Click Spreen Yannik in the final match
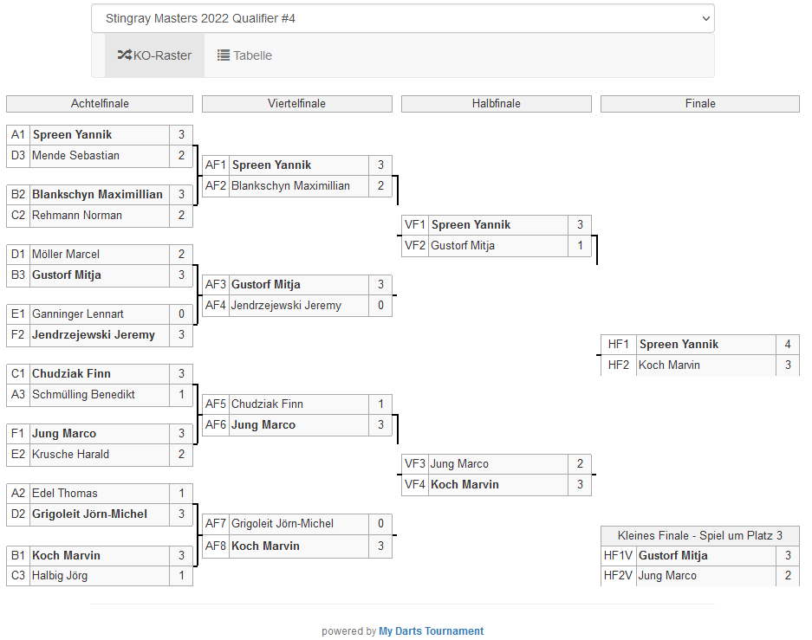The image size is (812, 640). click(679, 345)
